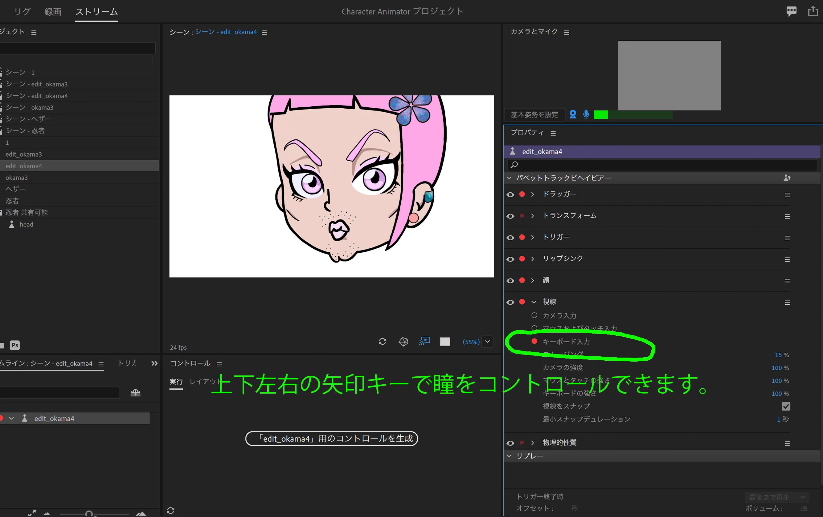The height and width of the screenshot is (517, 823).
Task: Click the webcam enable icon
Action: (573, 114)
